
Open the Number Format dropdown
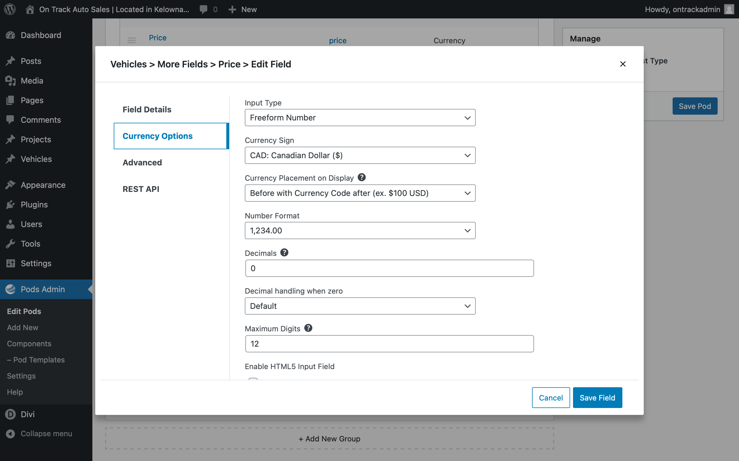click(x=360, y=231)
